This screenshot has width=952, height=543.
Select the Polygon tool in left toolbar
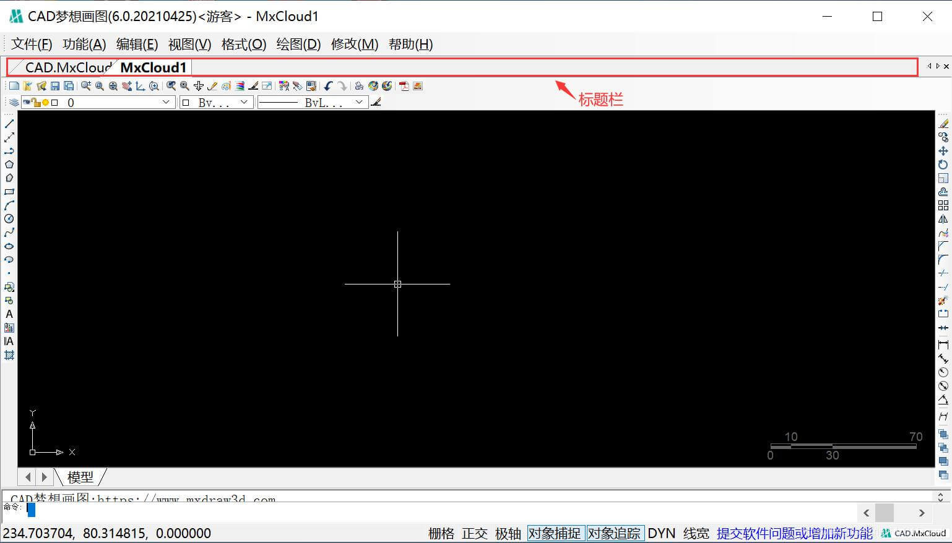[9, 165]
